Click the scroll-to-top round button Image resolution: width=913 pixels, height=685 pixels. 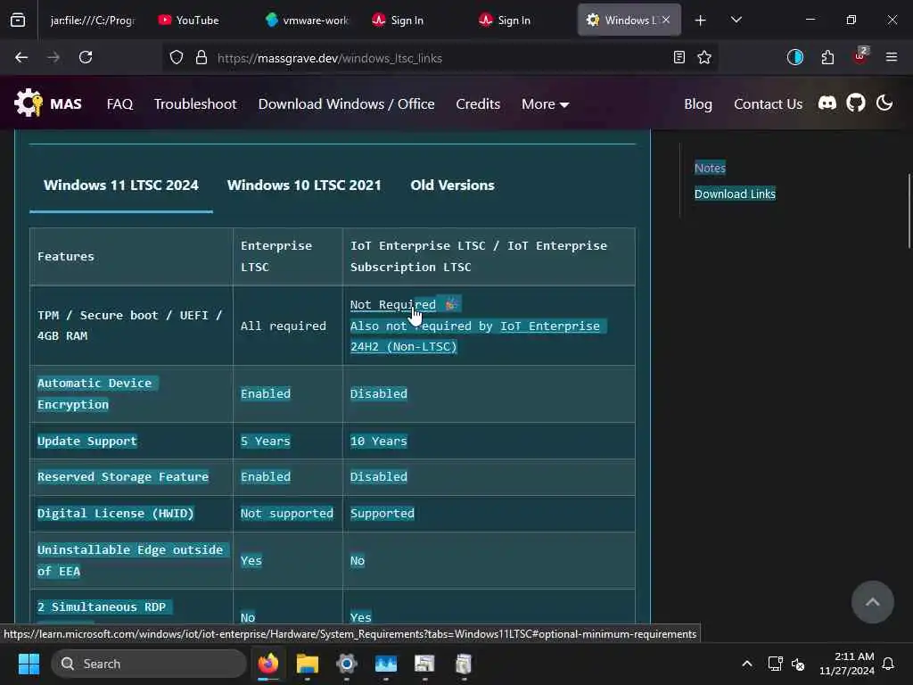872,602
